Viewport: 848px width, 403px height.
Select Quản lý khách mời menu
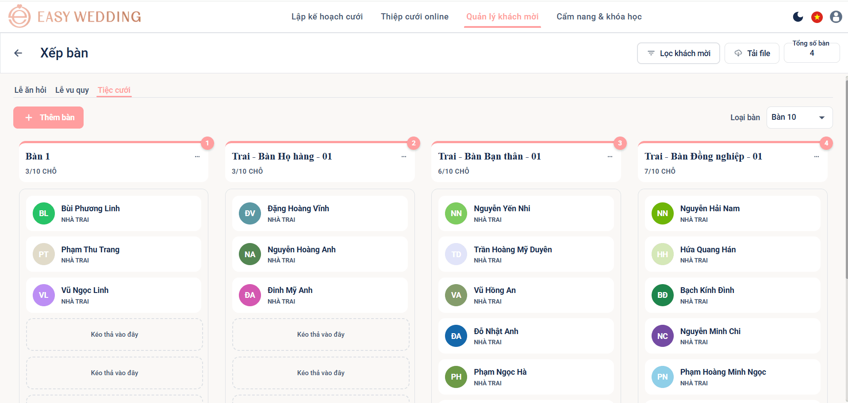503,17
